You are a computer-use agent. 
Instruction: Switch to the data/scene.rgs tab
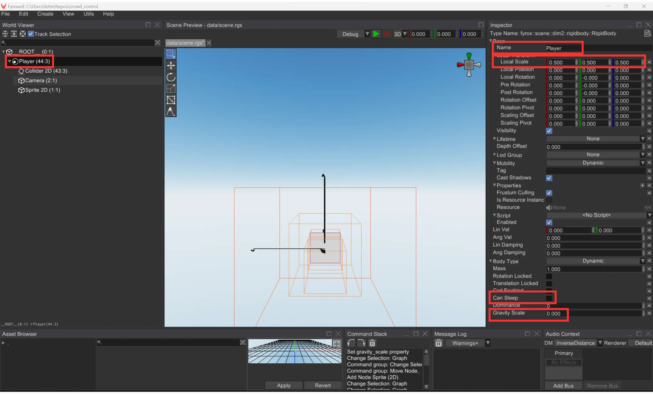click(x=185, y=43)
